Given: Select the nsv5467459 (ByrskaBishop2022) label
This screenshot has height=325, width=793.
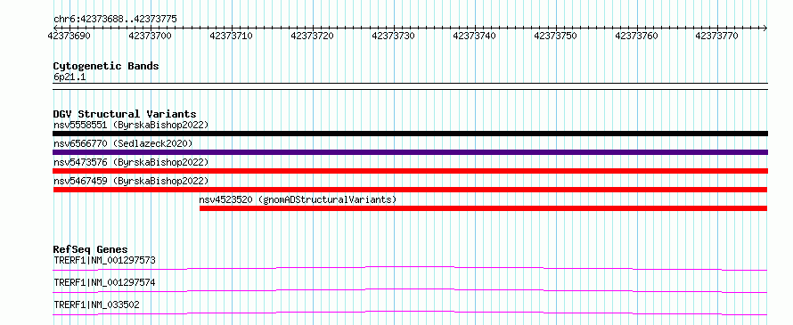Looking at the screenshot, I should 131,181.
